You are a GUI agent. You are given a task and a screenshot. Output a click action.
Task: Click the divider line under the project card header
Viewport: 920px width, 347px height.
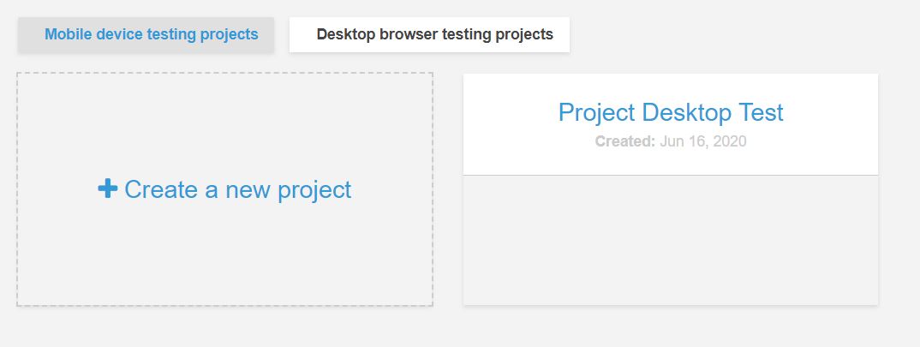[671, 175]
